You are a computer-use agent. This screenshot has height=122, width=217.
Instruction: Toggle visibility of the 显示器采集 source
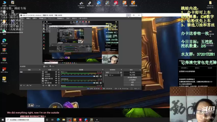coord(56,83)
